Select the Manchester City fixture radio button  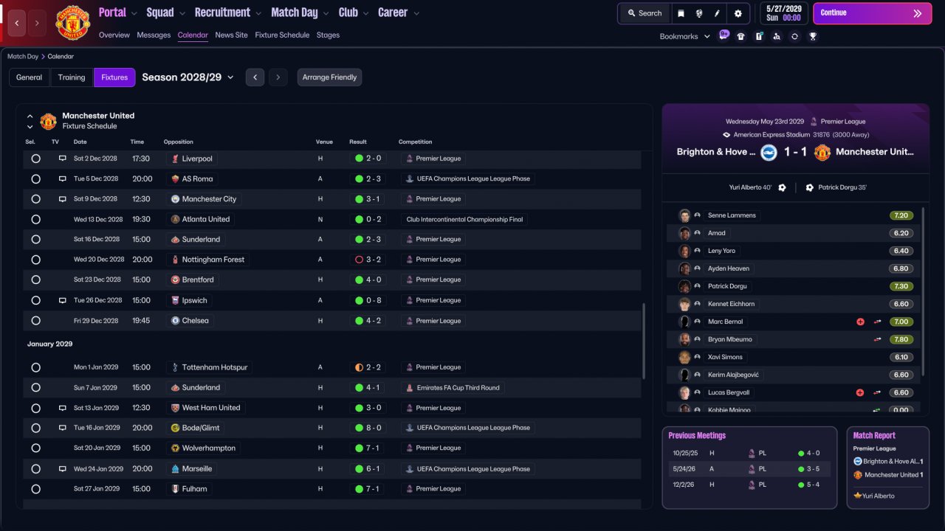coord(35,199)
